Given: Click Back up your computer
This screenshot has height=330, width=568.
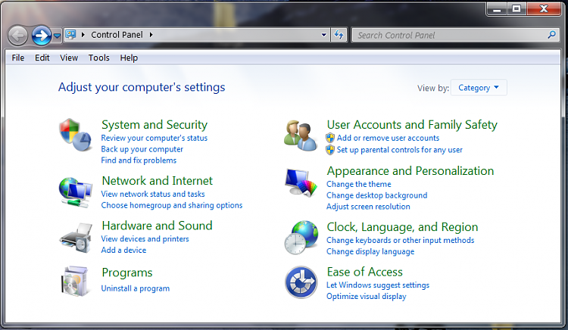Looking at the screenshot, I should pos(142,149).
